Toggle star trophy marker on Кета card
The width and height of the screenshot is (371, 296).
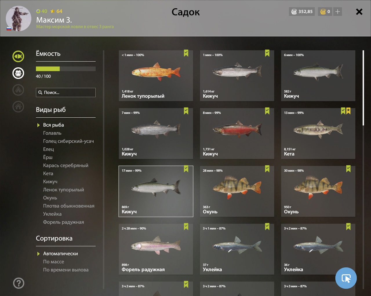pyautogui.click(x=348, y=111)
